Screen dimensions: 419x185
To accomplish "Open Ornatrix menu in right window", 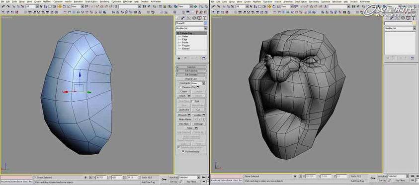I will click(x=354, y=1).
